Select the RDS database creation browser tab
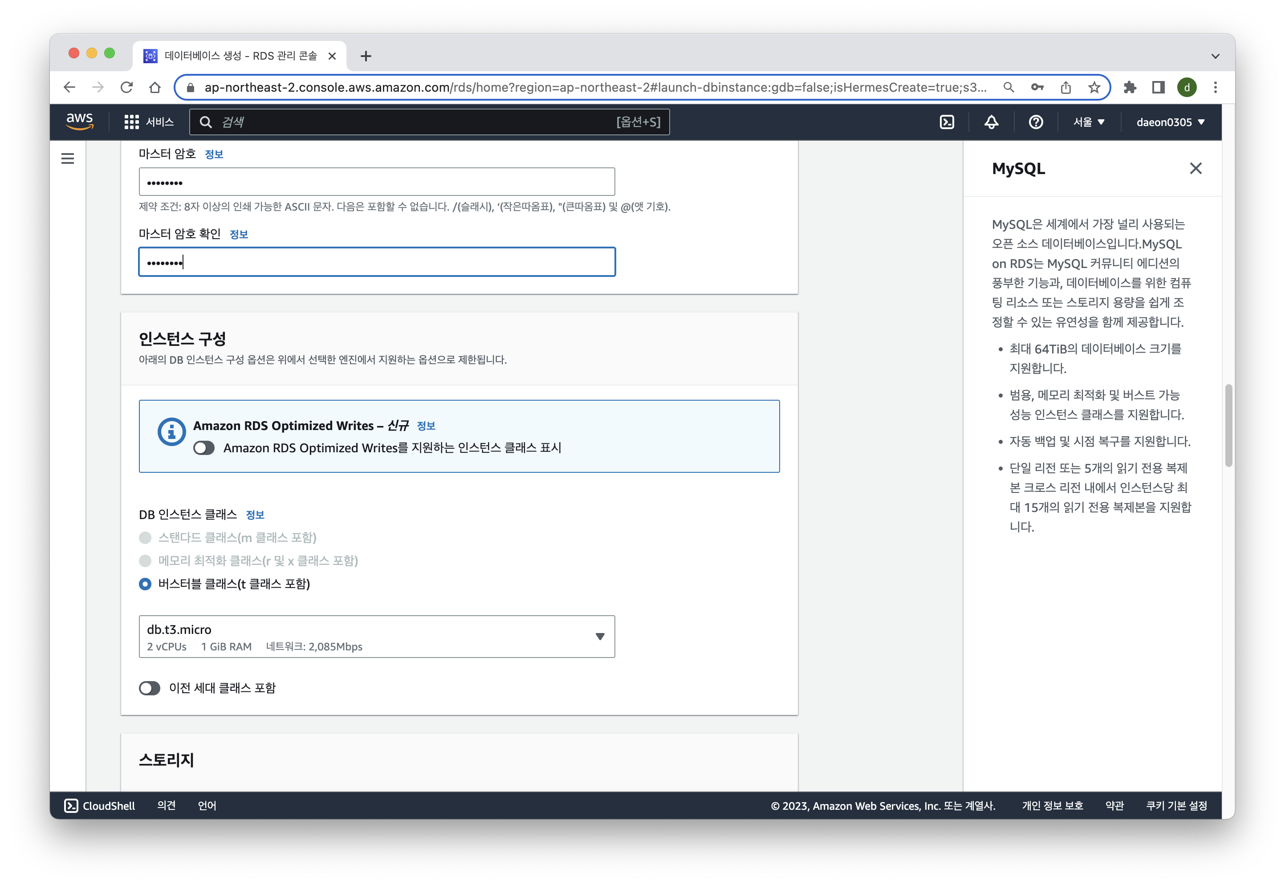The image size is (1285, 885). coord(240,56)
